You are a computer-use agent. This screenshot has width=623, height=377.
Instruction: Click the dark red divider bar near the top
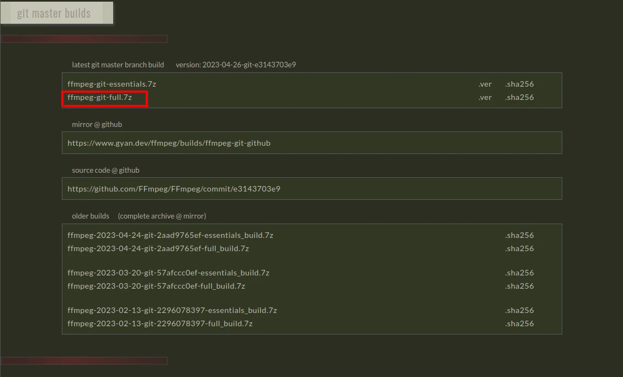tap(84, 39)
